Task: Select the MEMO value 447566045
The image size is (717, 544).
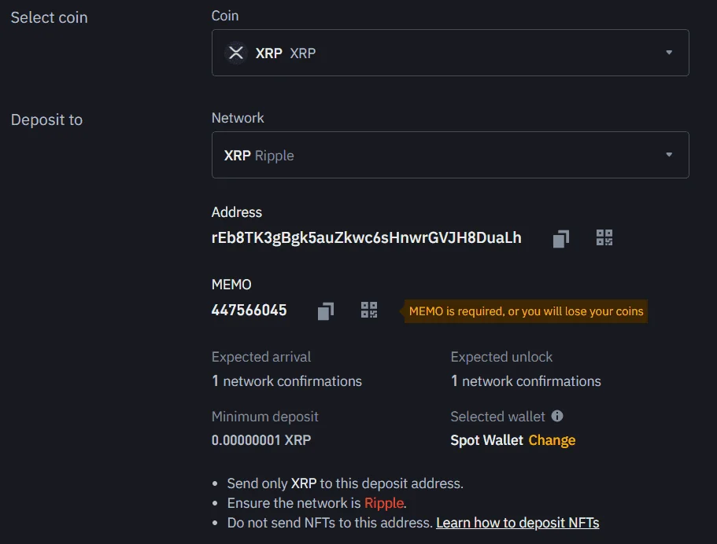Action: coord(249,311)
